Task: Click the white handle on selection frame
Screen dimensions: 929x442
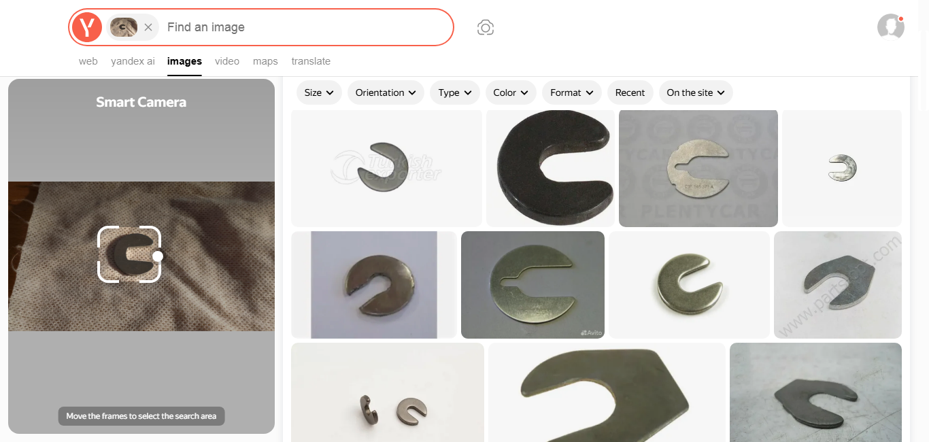Action: click(x=158, y=256)
